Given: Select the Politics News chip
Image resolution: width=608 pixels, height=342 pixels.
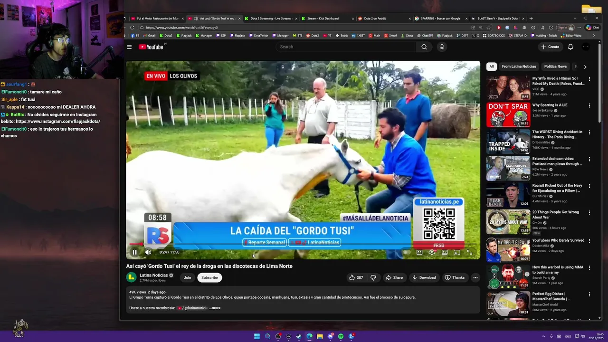Looking at the screenshot, I should point(555,66).
